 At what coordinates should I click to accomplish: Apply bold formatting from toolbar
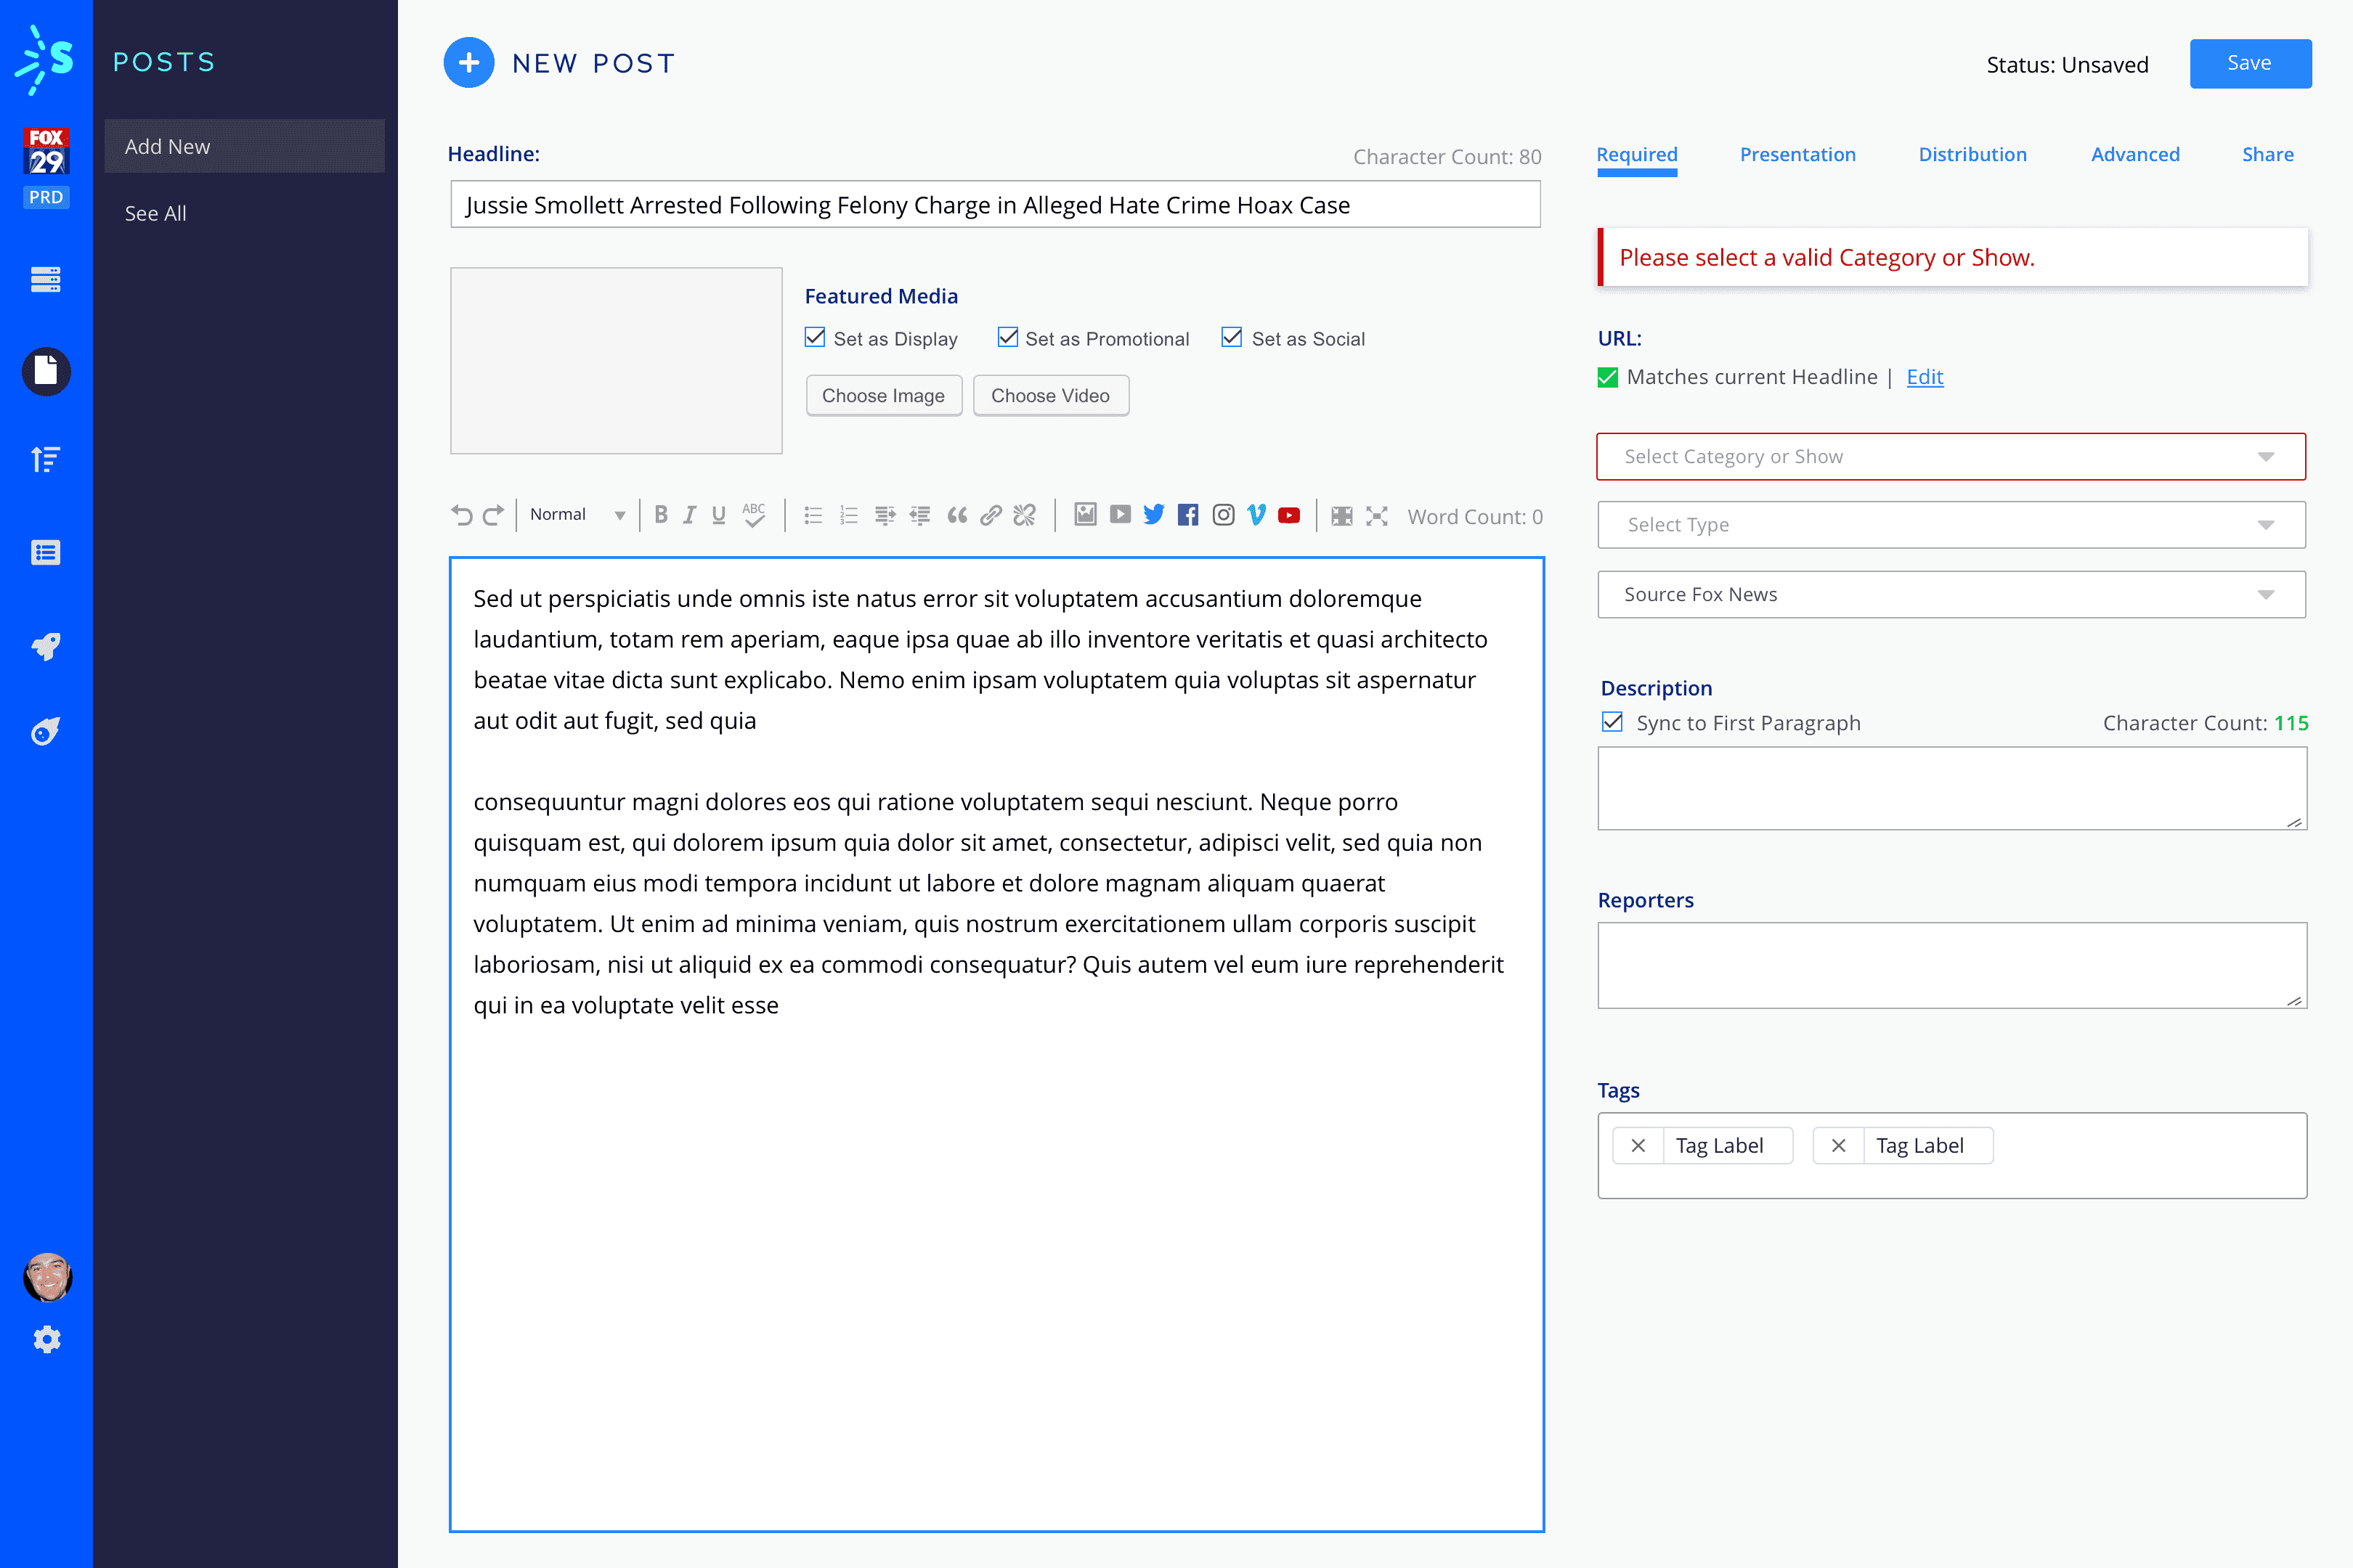[660, 515]
